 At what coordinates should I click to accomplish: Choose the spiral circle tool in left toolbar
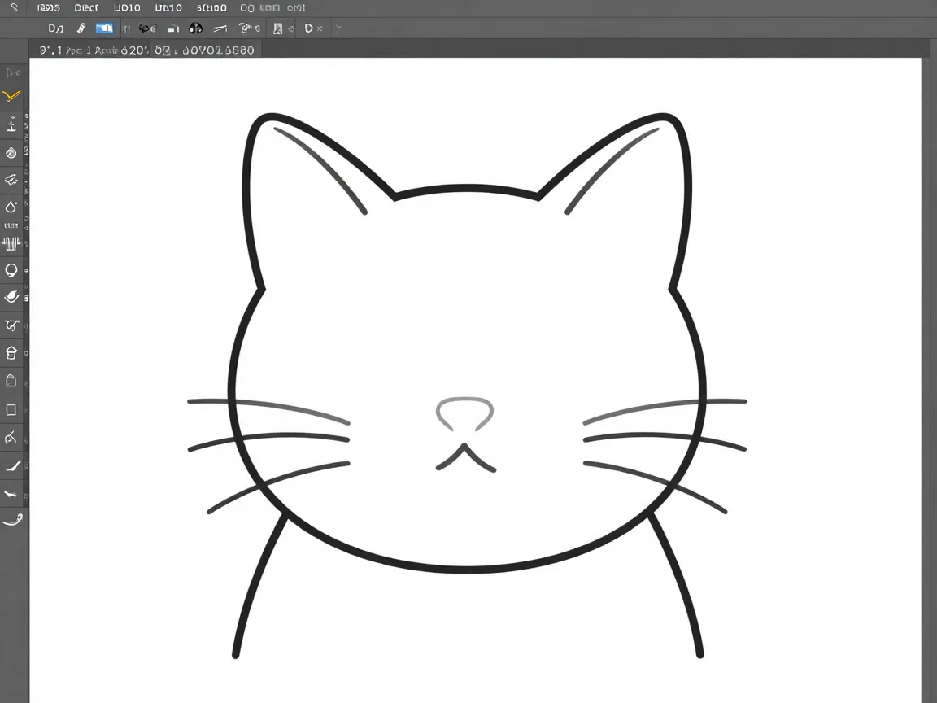pos(11,153)
